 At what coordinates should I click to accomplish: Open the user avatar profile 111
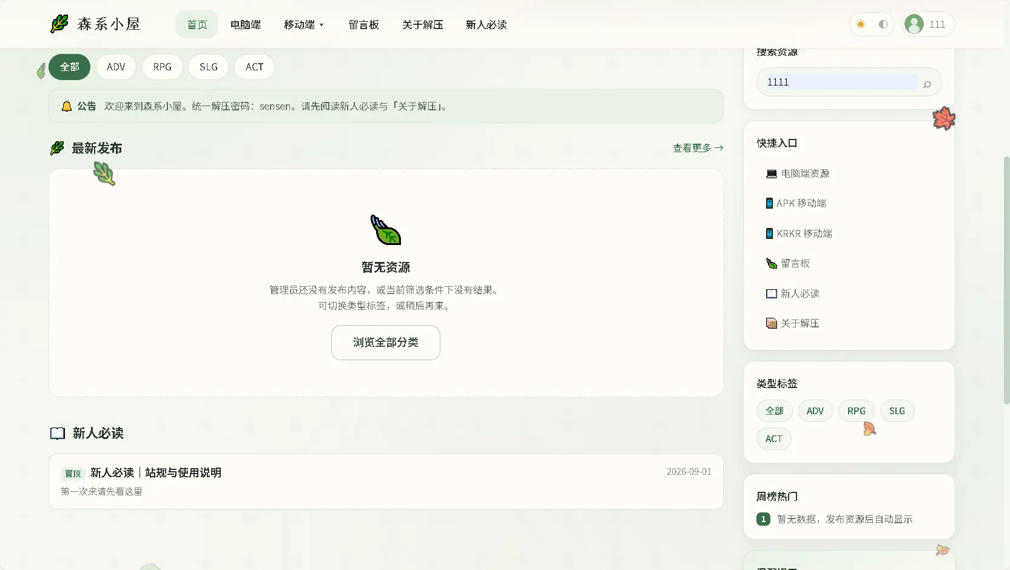click(928, 24)
